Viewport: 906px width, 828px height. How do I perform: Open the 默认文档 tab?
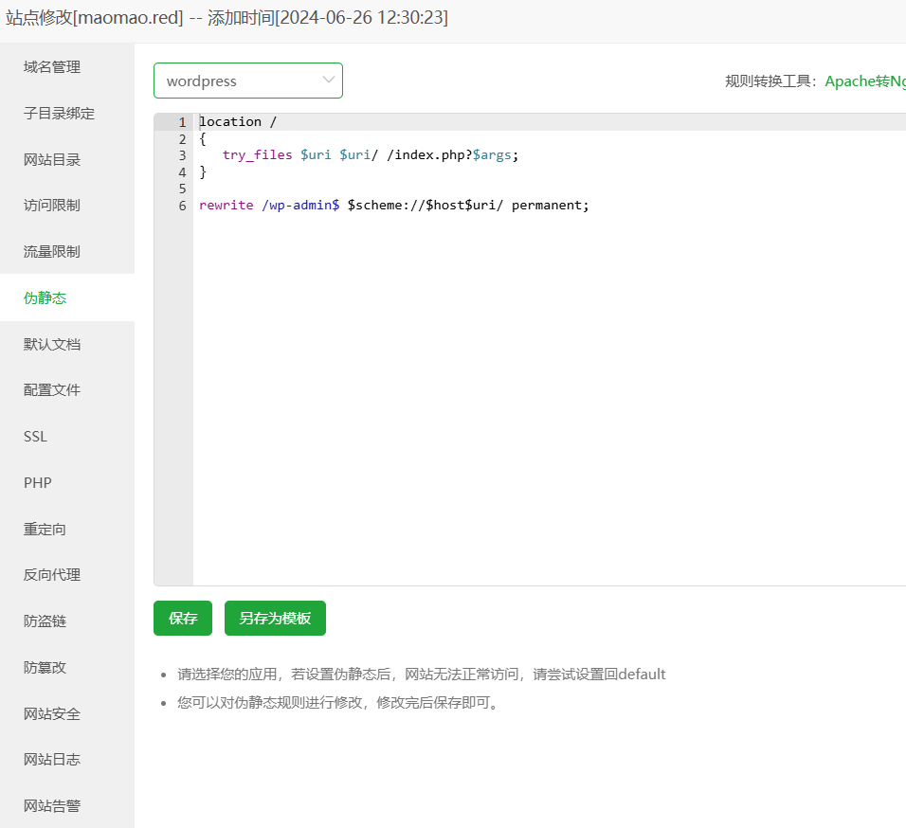[x=67, y=344]
